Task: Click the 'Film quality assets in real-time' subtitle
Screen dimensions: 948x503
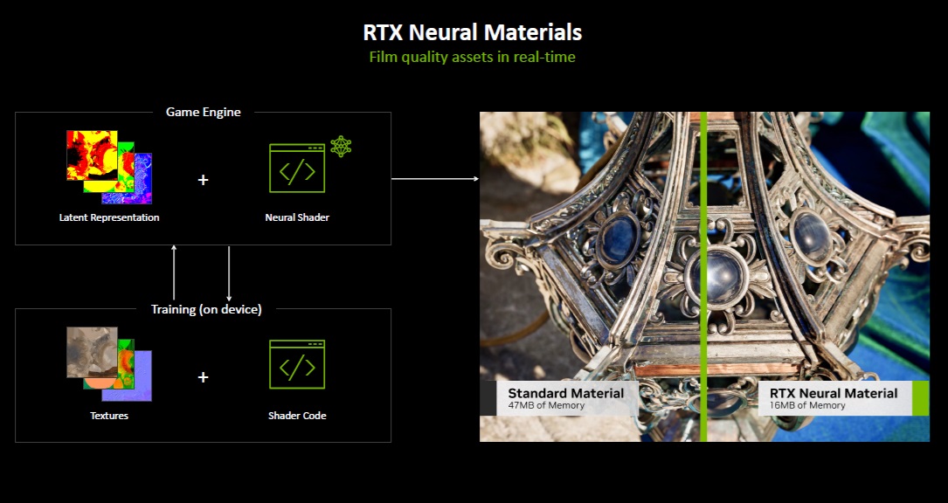Action: 473,58
